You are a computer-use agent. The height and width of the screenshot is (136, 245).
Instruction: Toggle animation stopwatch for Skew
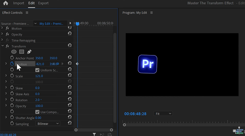point(12,88)
